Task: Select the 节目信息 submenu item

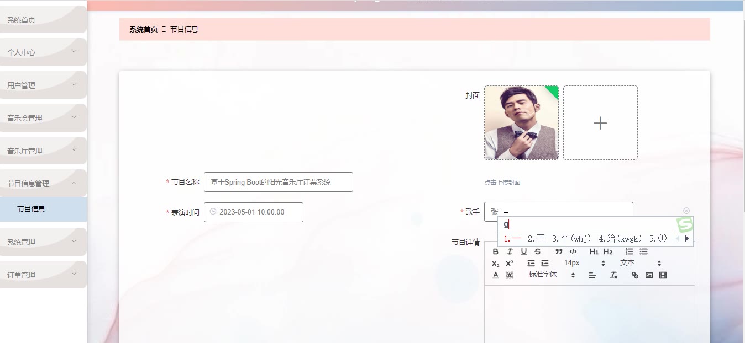Action: [43, 209]
